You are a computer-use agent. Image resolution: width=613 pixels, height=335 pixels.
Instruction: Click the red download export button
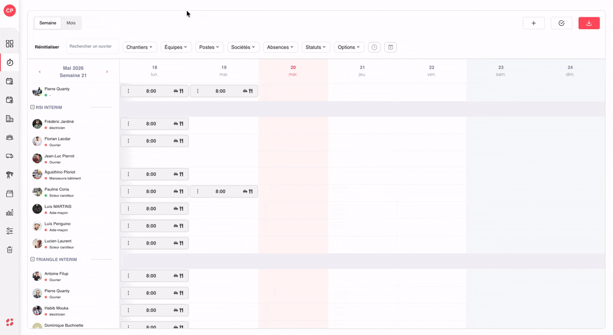click(x=589, y=23)
